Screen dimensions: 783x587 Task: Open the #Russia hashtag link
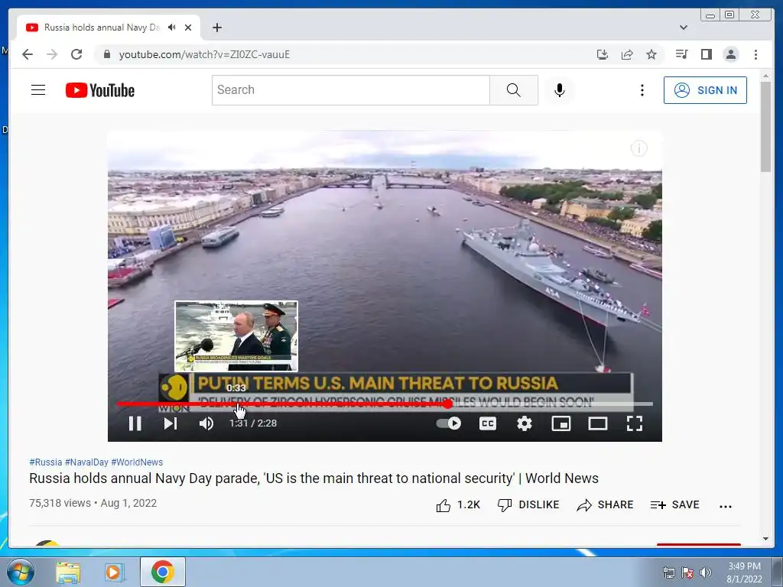pos(45,462)
